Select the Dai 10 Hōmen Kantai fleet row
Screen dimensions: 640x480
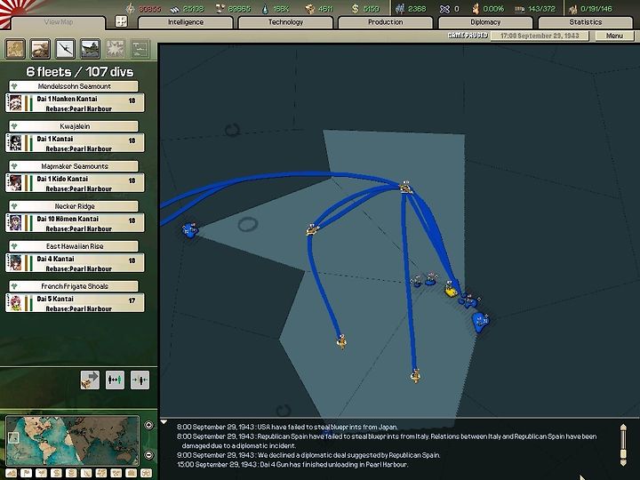coord(75,223)
